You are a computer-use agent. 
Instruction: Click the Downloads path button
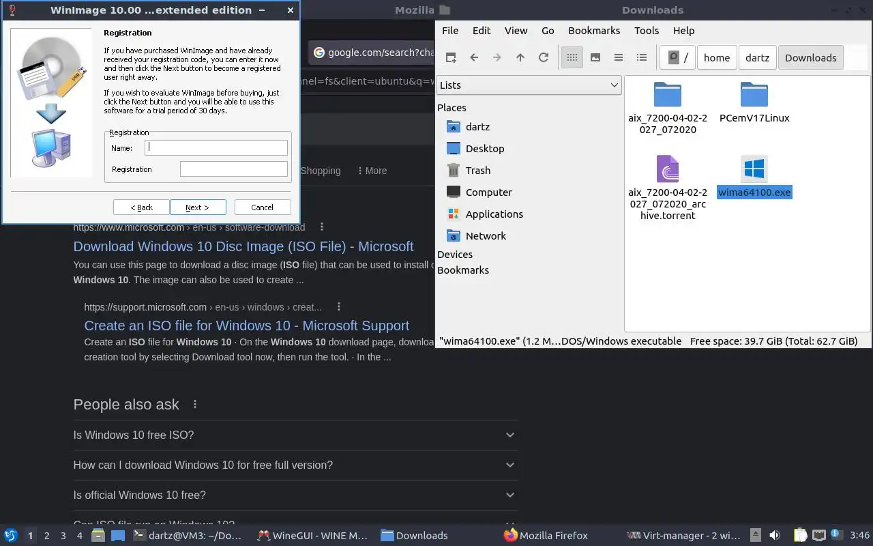[x=811, y=57]
